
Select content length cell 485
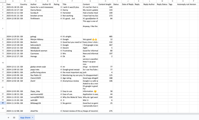pos(105,29)
